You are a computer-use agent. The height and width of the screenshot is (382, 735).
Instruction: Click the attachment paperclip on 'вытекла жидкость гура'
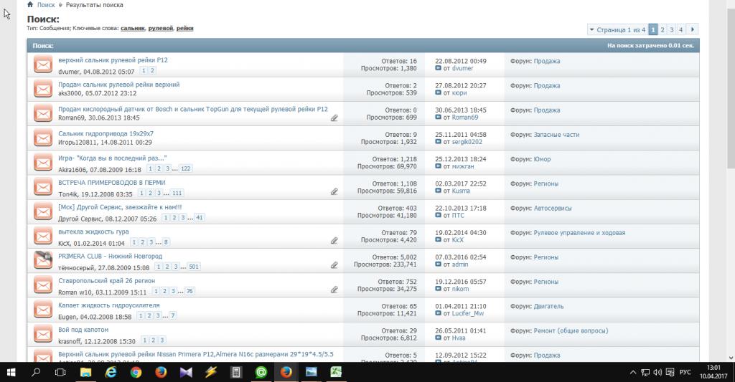[x=334, y=241]
